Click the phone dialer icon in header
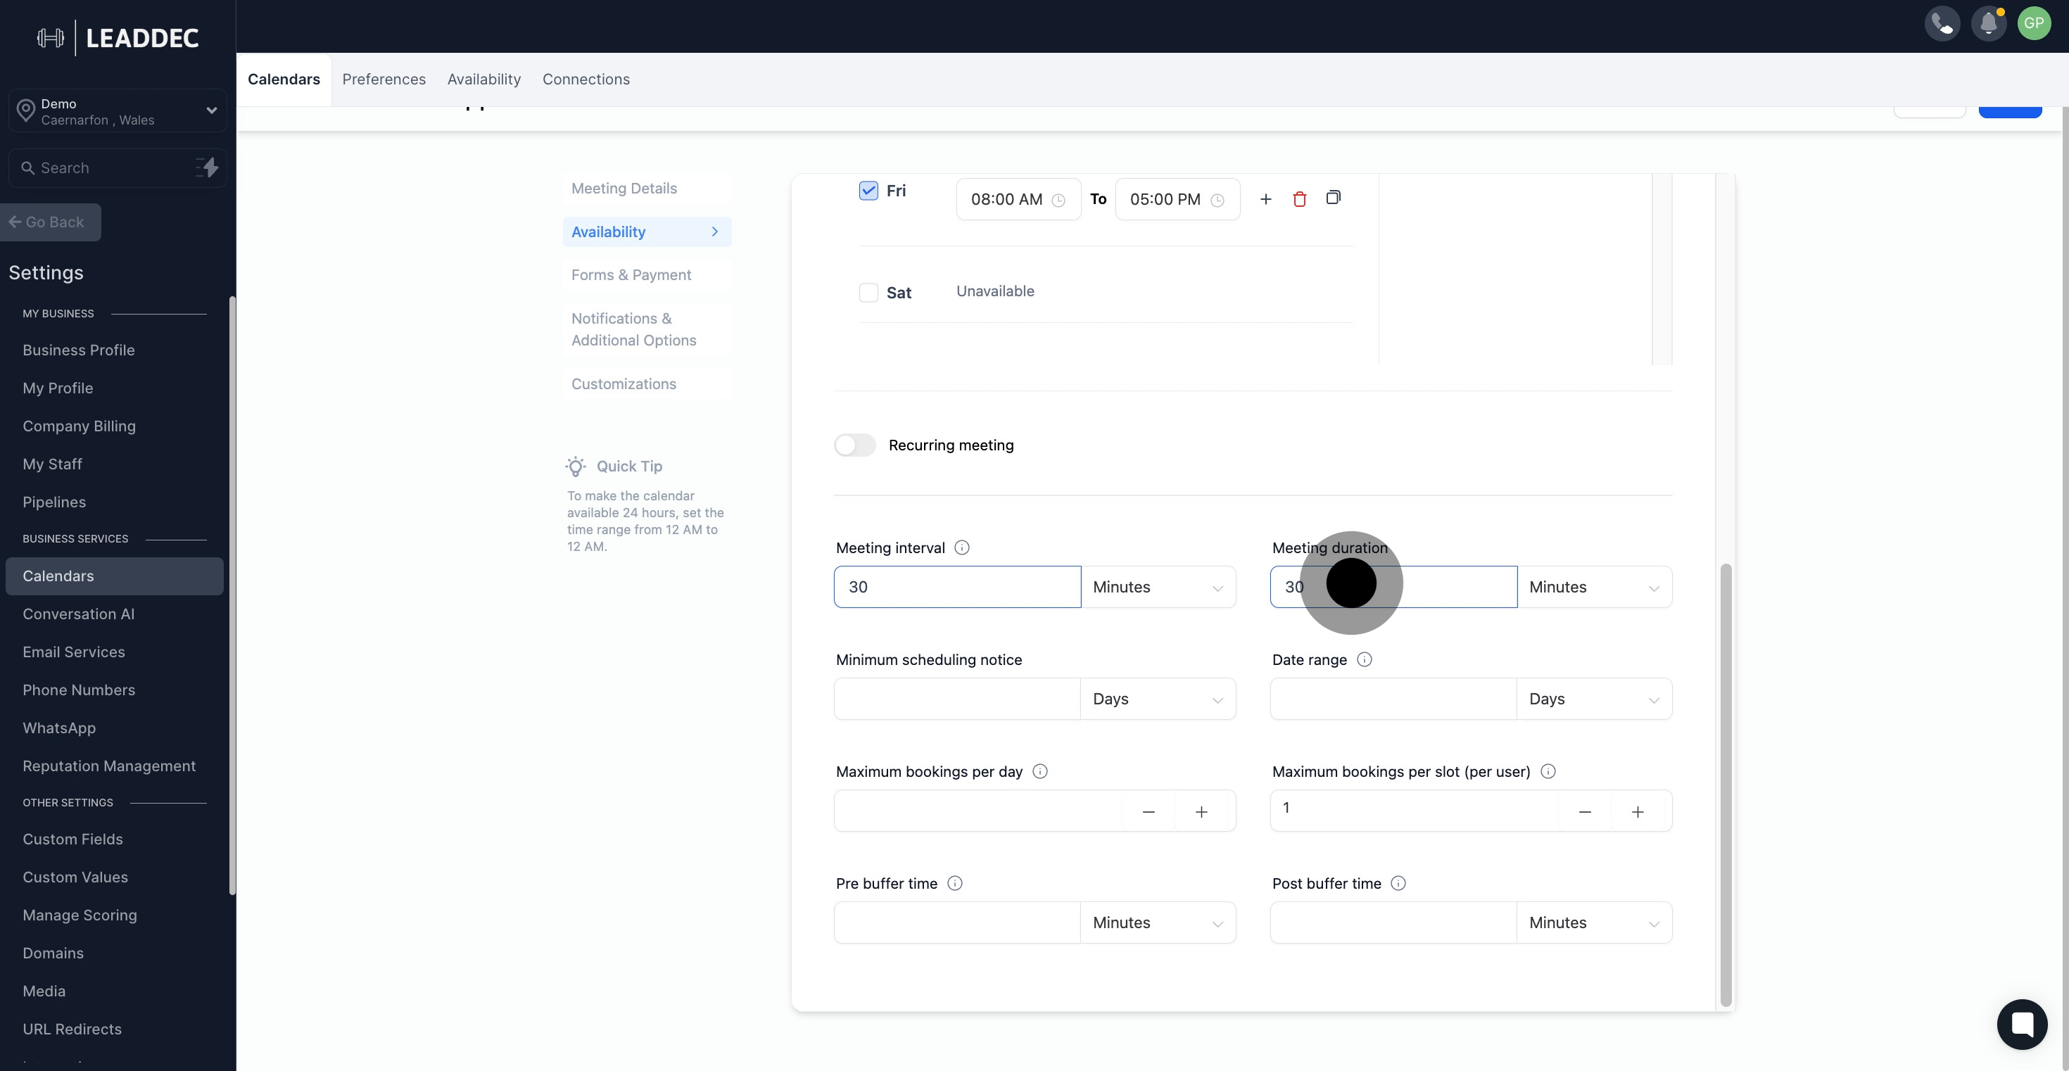 [x=1942, y=23]
